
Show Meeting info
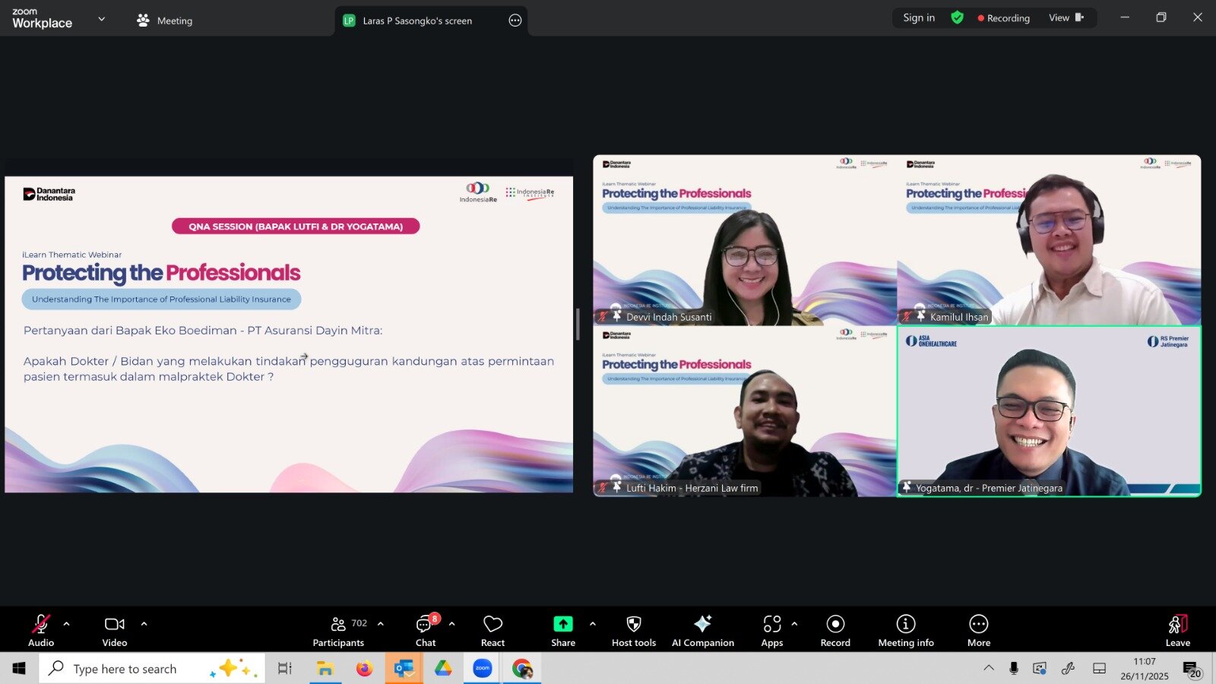click(x=905, y=631)
